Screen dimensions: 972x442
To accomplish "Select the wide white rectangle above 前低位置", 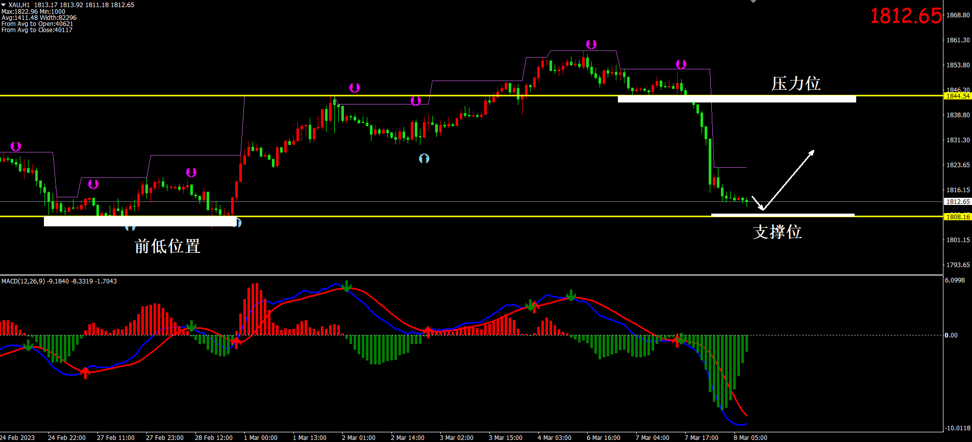I will pyautogui.click(x=139, y=221).
